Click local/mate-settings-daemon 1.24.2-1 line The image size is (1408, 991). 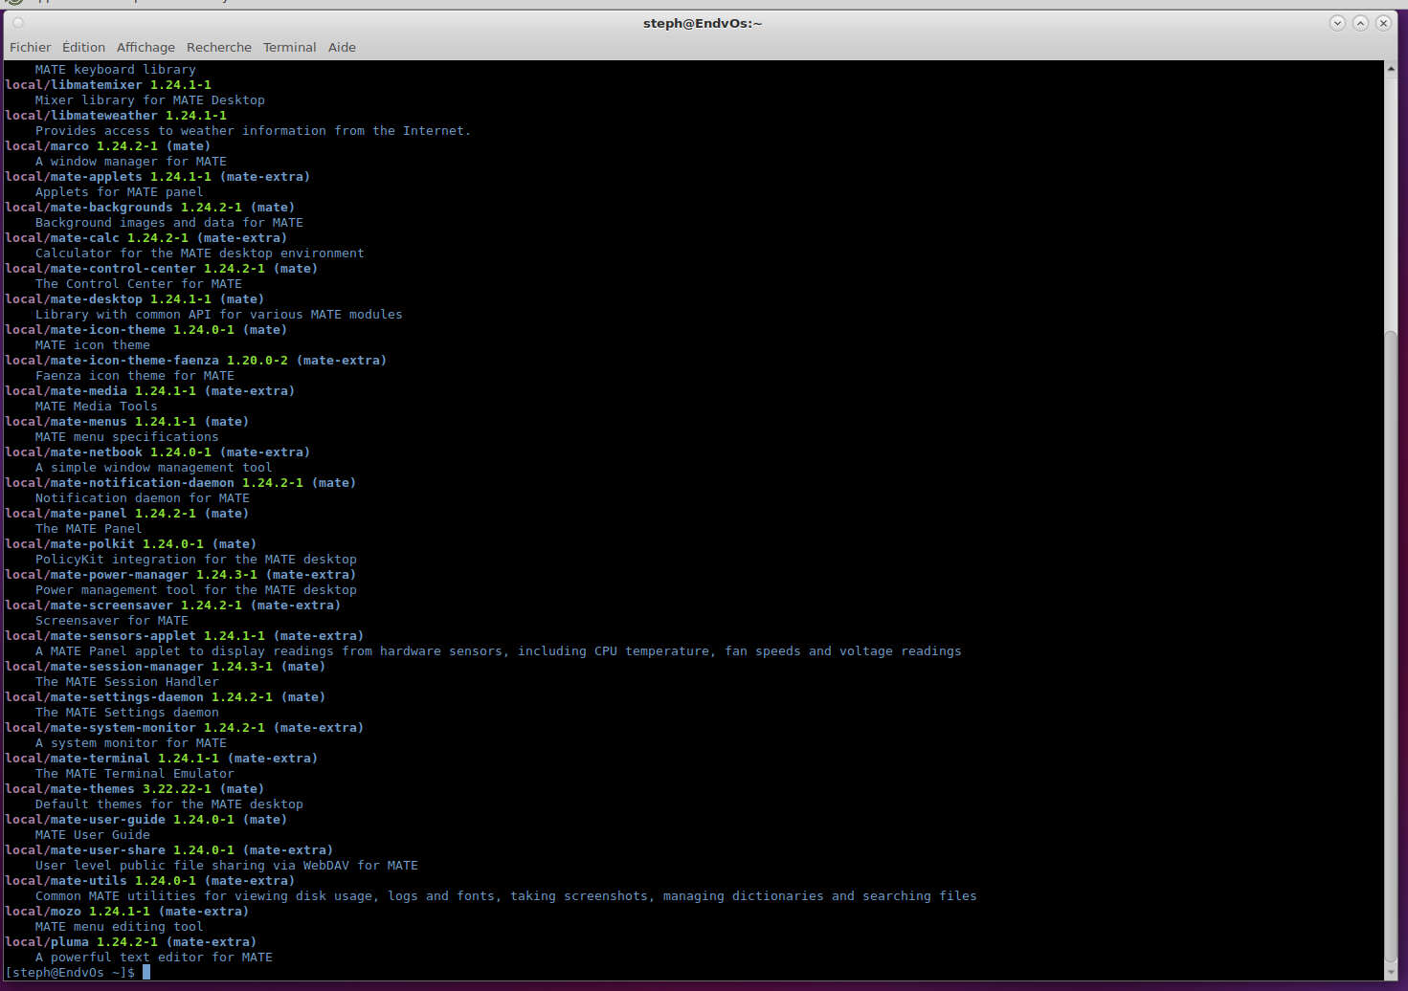click(166, 696)
